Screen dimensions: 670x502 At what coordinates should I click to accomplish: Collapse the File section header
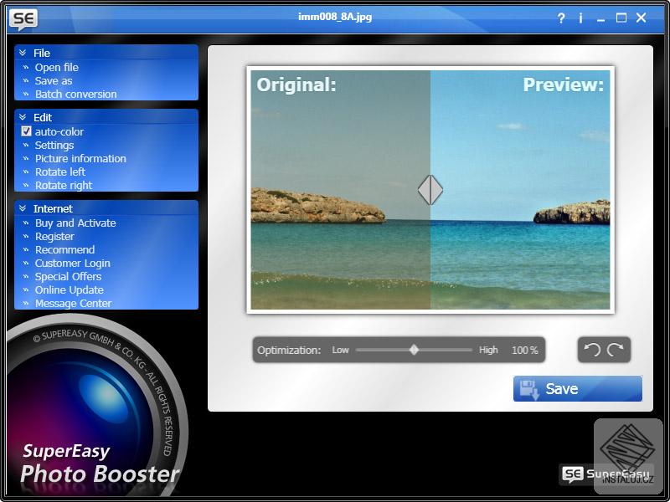pyautogui.click(x=42, y=52)
